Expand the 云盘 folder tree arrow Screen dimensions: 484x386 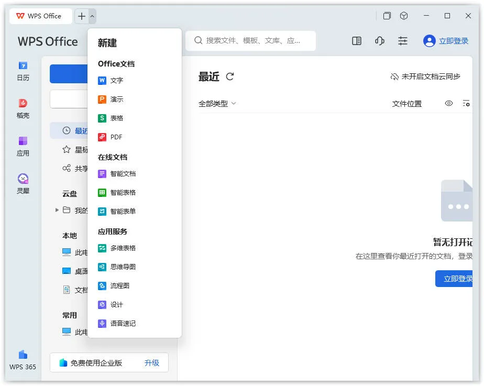[x=57, y=211]
